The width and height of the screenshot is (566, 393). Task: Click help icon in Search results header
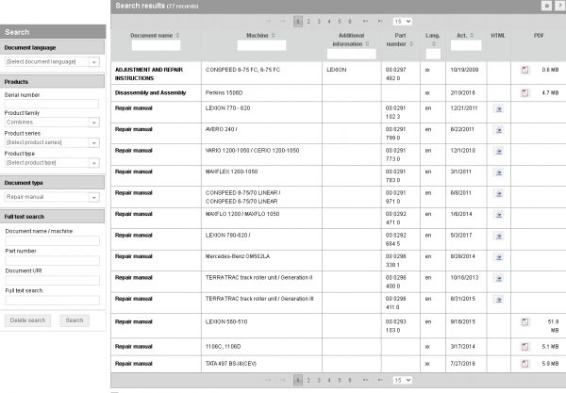(x=560, y=6)
